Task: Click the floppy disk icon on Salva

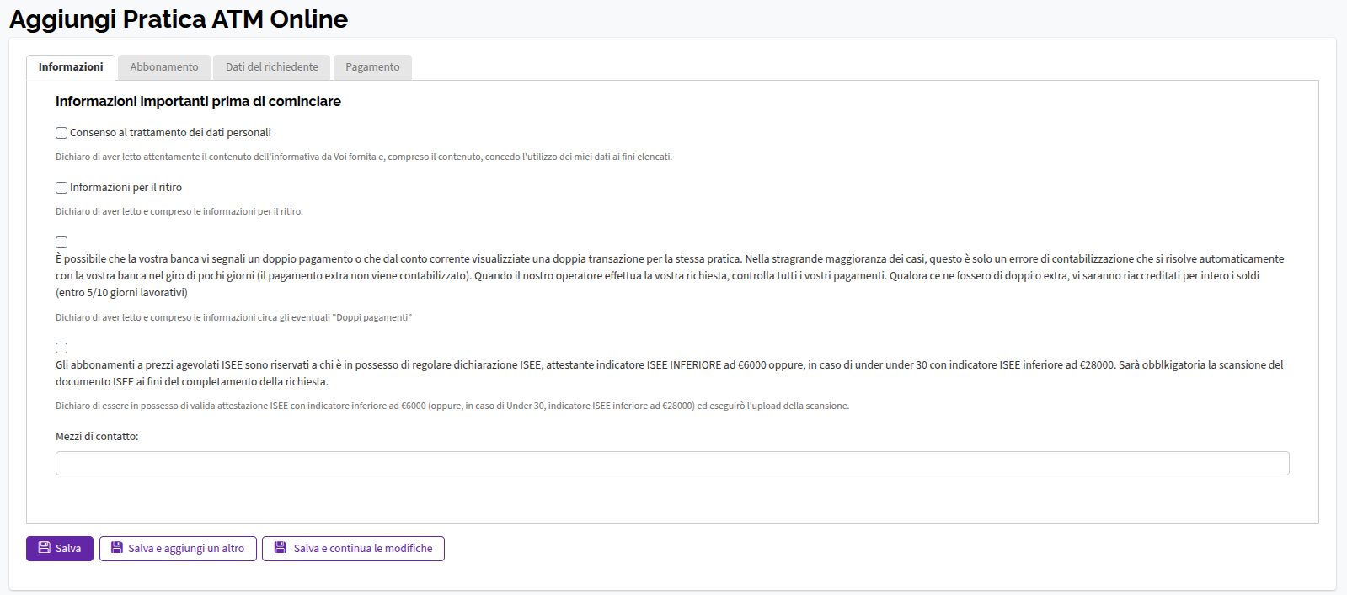Action: [x=45, y=548]
